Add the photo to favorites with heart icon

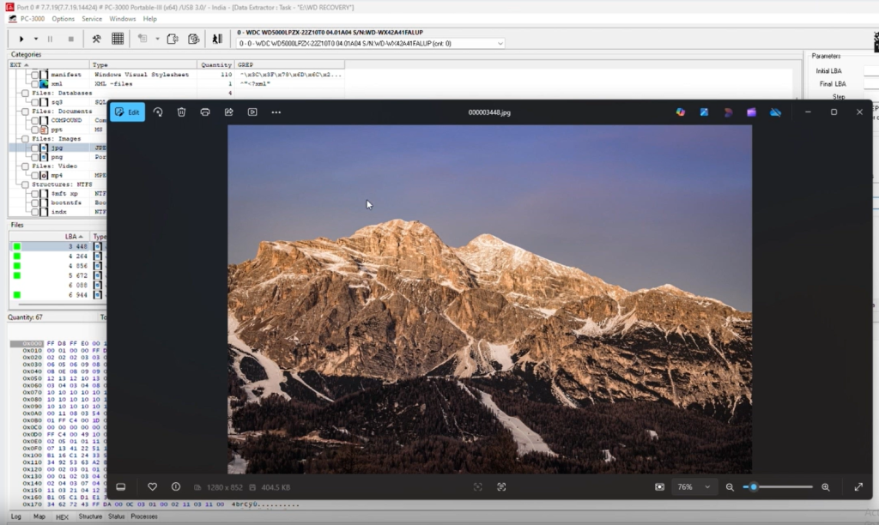(152, 486)
